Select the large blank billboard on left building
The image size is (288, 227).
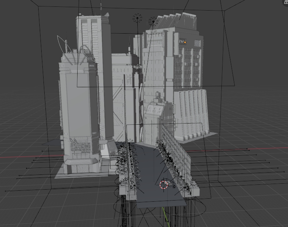pyautogui.click(x=78, y=105)
